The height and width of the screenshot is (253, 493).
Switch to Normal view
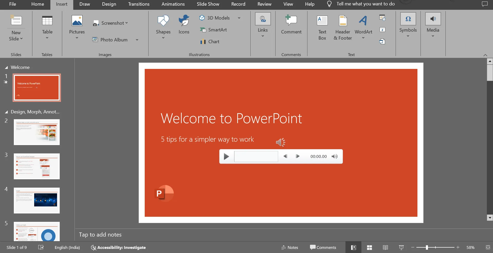click(353, 247)
